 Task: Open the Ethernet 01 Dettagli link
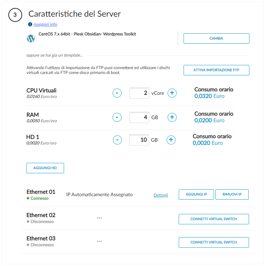click(x=161, y=195)
